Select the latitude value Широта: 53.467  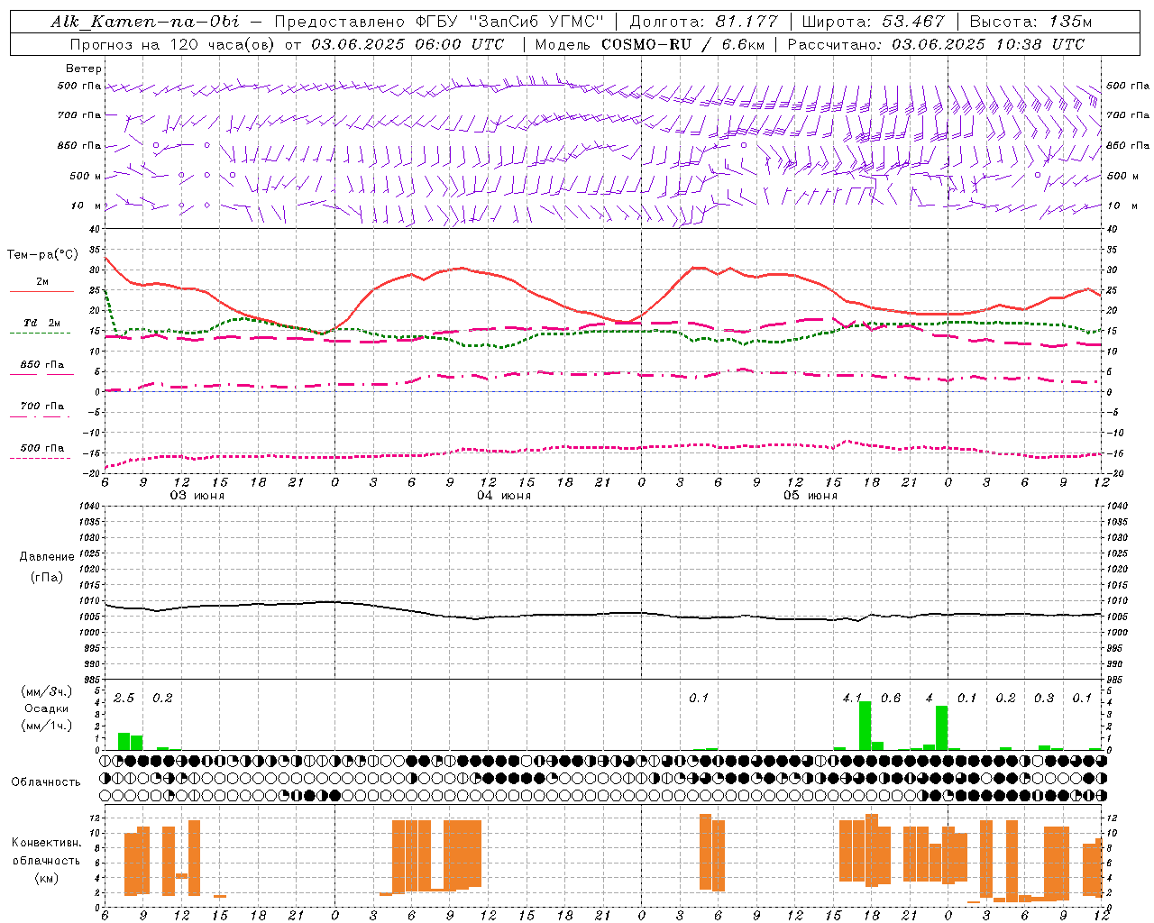point(873,22)
